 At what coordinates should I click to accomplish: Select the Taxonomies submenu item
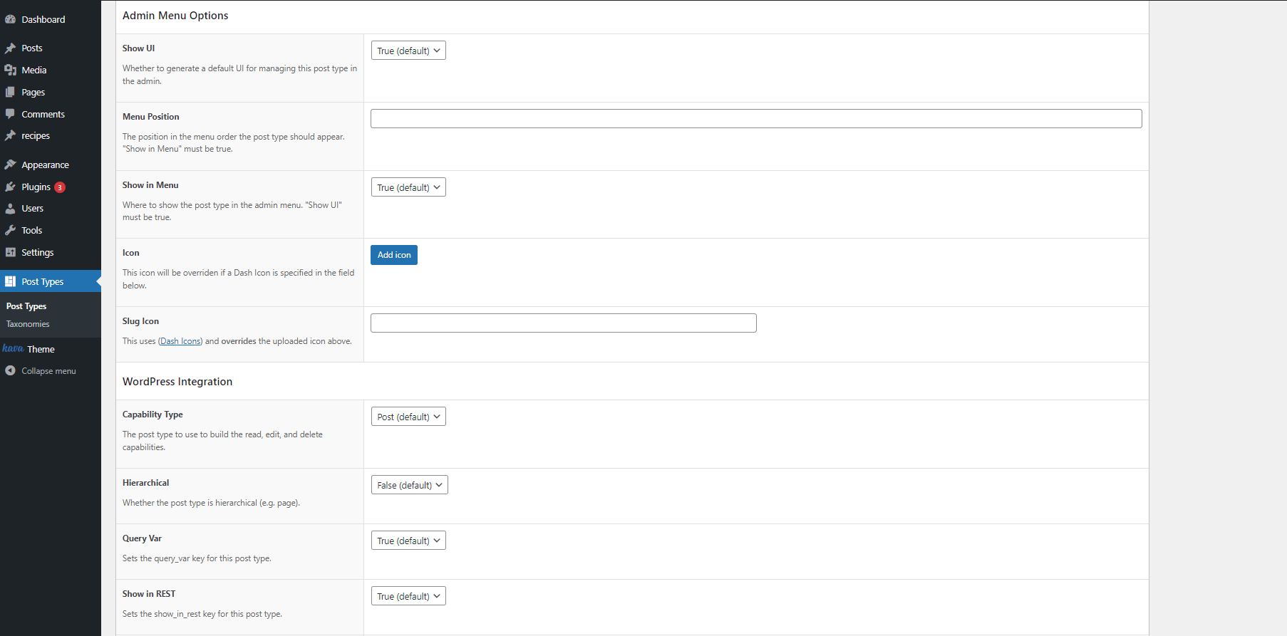28,324
